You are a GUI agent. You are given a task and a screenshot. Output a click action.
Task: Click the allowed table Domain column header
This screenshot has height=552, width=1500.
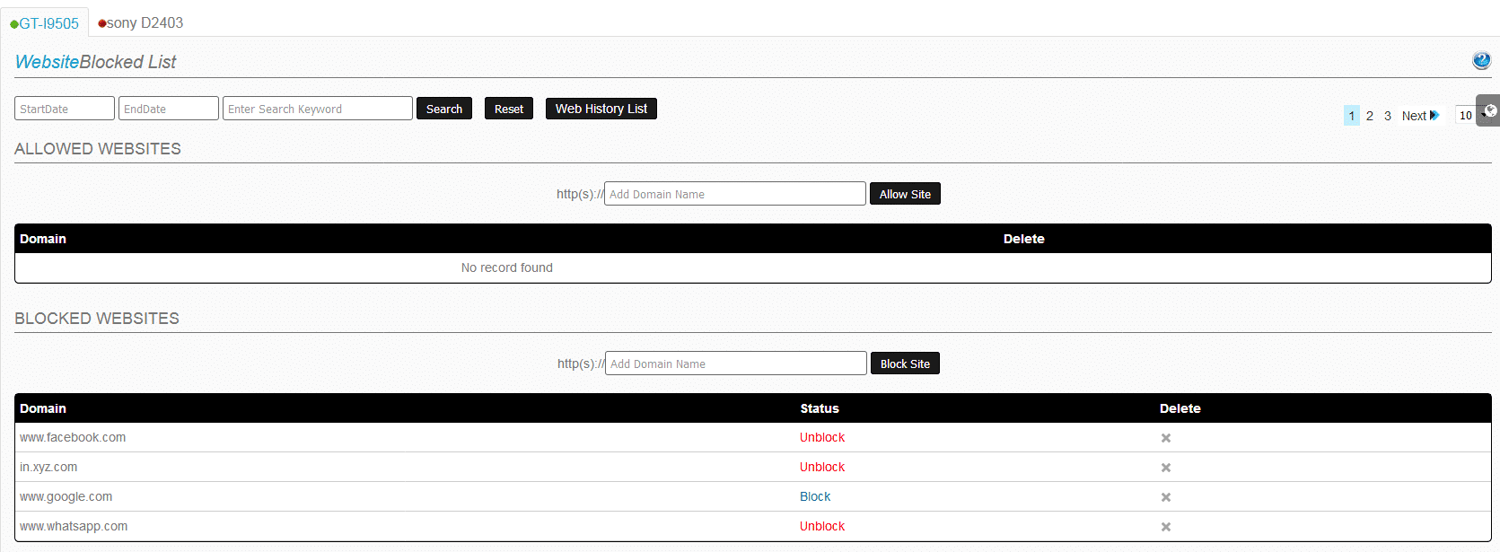tap(43, 239)
